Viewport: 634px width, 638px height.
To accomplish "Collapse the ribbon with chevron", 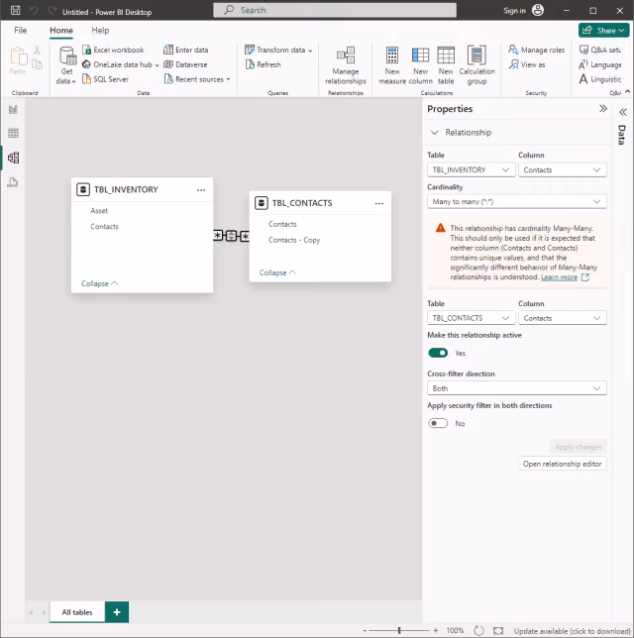I will click(x=628, y=92).
